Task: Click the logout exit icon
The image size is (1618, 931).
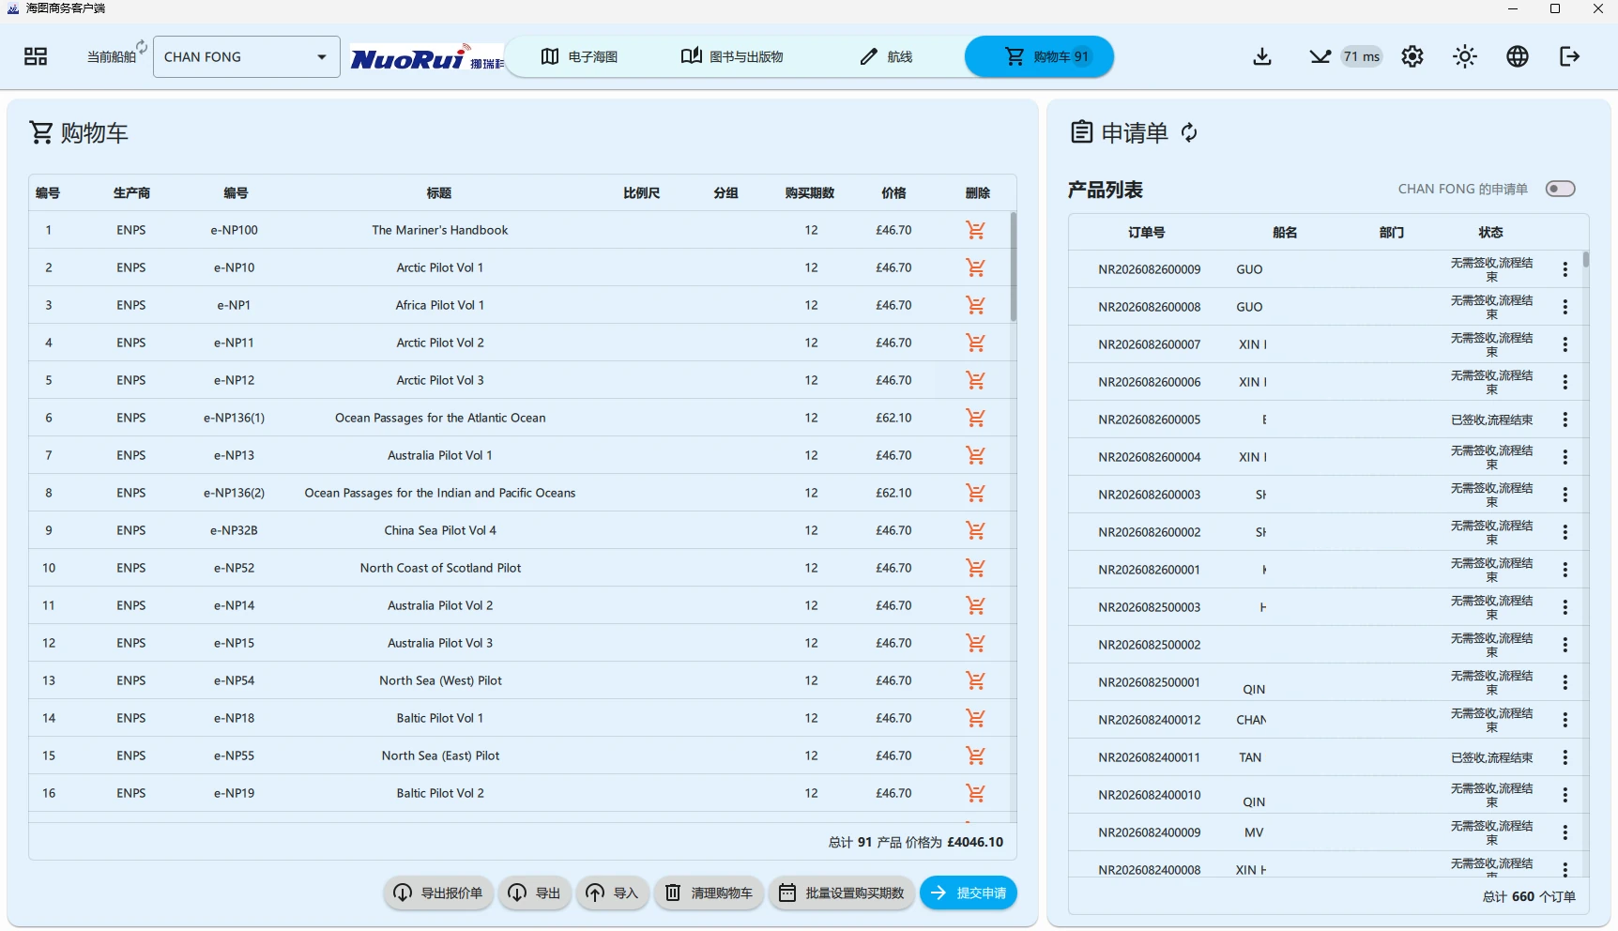Action: click(1570, 56)
